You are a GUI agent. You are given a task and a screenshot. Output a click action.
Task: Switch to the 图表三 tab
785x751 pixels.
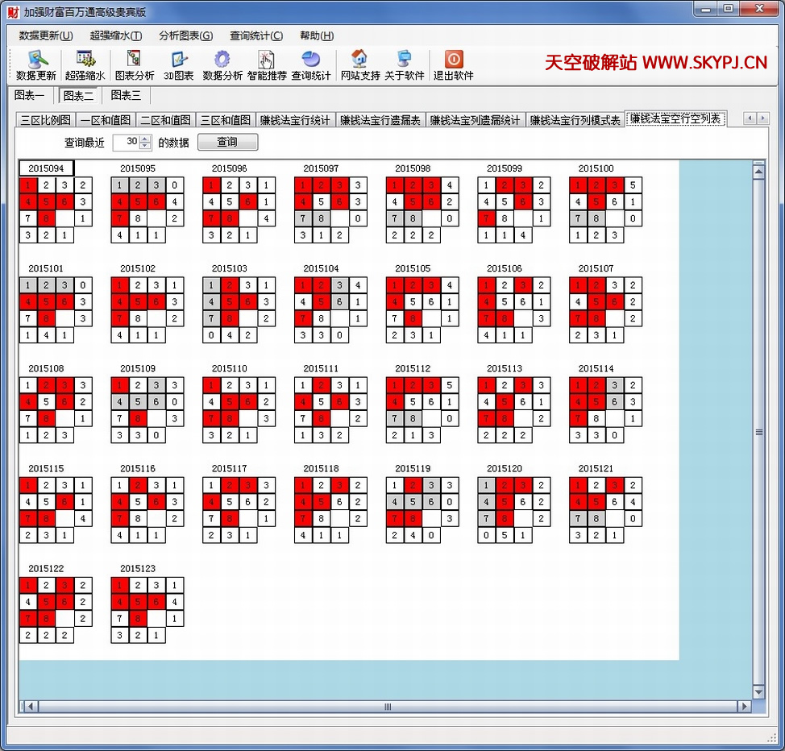point(126,95)
